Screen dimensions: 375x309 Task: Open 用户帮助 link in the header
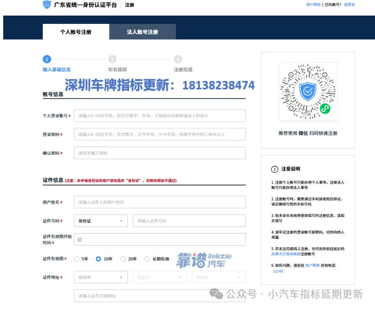tap(313, 5)
